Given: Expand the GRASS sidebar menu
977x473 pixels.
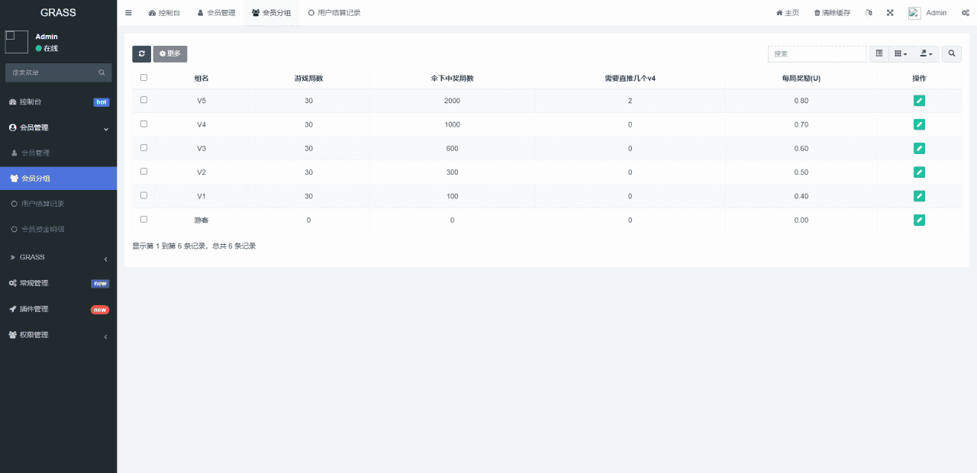Looking at the screenshot, I should 58,258.
